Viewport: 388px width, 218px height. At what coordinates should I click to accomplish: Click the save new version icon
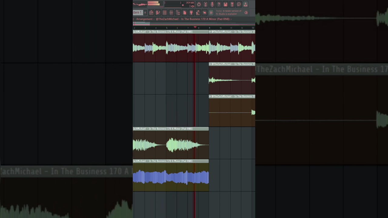232,4
